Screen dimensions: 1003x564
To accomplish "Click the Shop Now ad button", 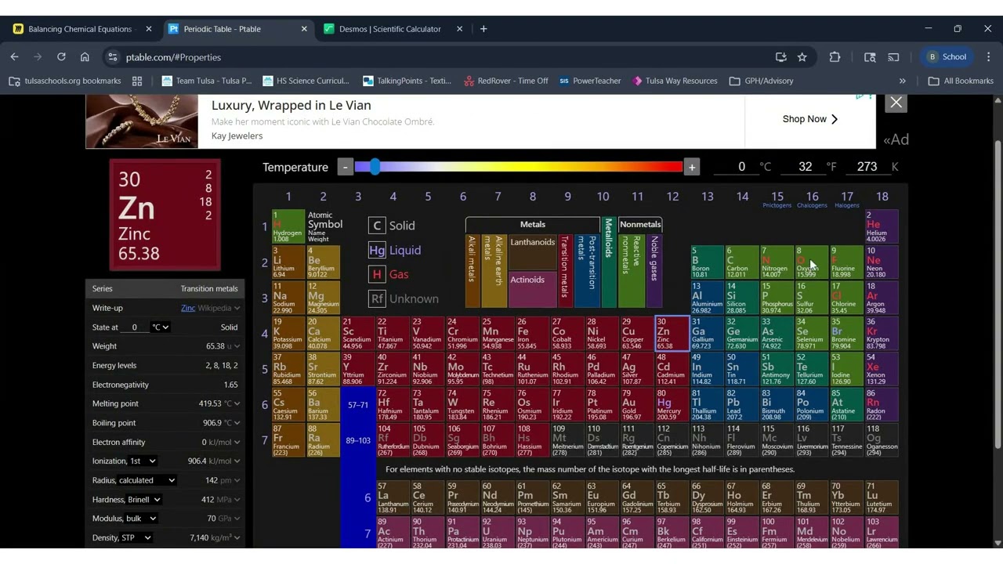I will click(810, 119).
